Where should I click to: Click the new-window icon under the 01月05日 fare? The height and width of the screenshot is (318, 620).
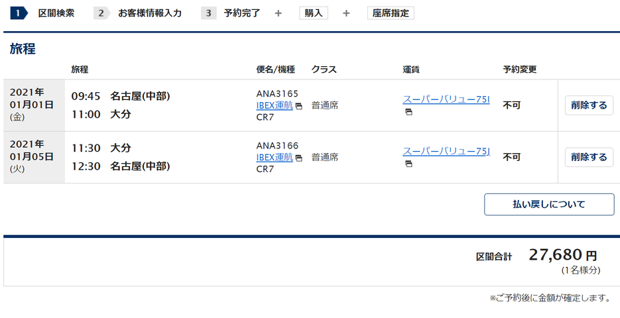[x=408, y=164]
